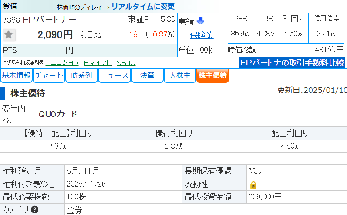This screenshot has height=215, width=347.
Task: Click the PTS row price －円
Action: tap(66, 50)
